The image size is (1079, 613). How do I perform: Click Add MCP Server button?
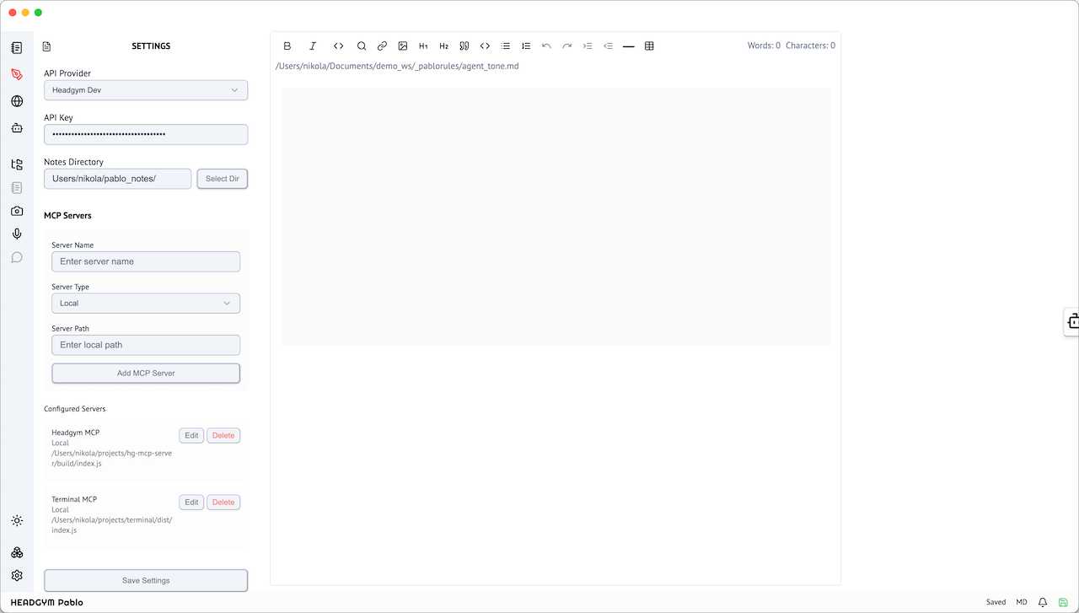(146, 373)
